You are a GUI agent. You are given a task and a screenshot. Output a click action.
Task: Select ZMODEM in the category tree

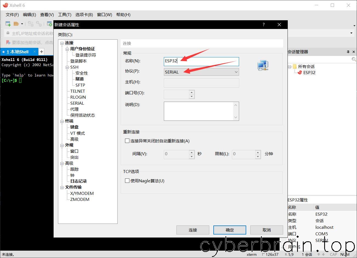(x=80, y=199)
